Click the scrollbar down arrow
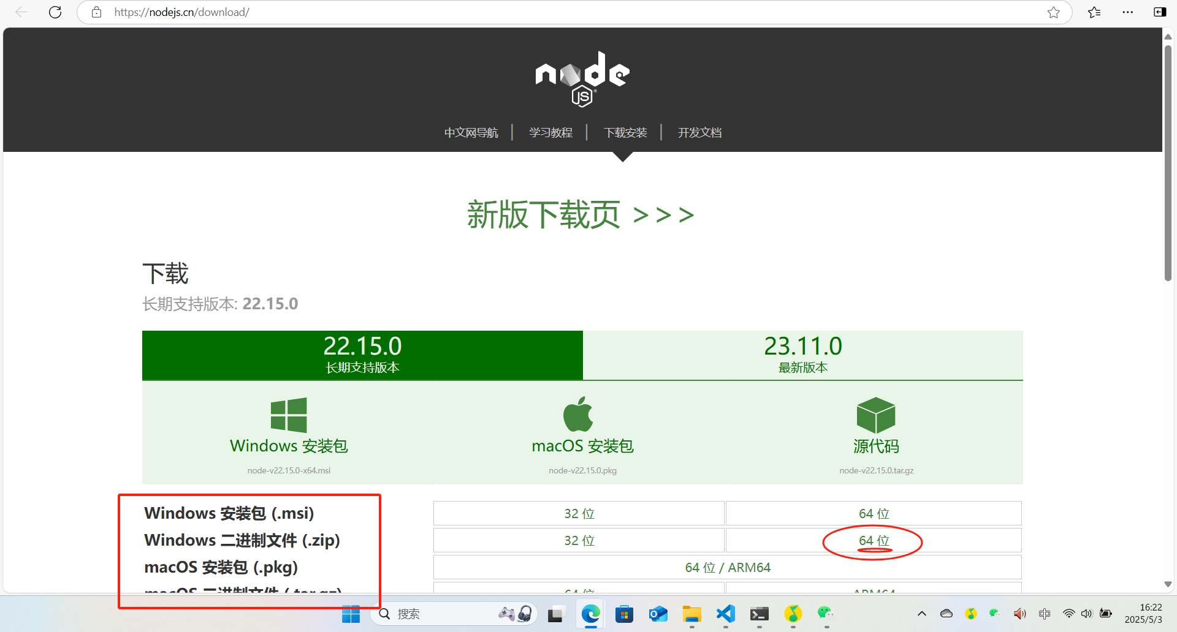Image resolution: width=1177 pixels, height=632 pixels. (x=1168, y=584)
